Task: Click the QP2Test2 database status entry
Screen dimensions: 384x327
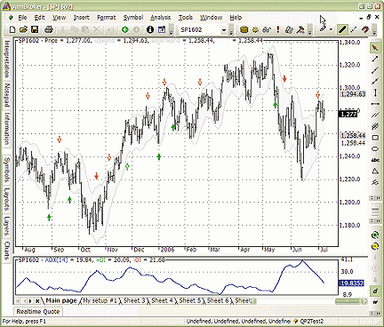Action: pos(308,321)
